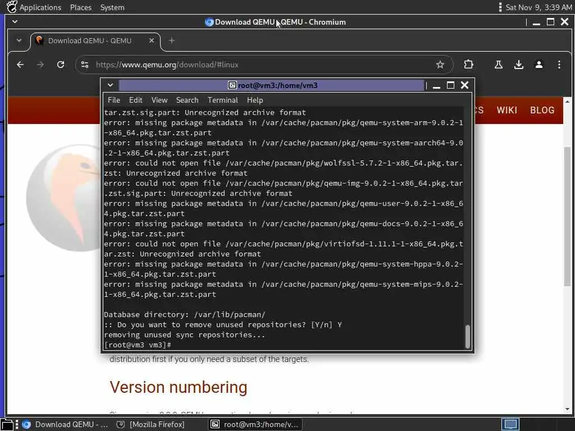Close the Download QEMU tab
The image size is (575, 431).
[x=152, y=40]
